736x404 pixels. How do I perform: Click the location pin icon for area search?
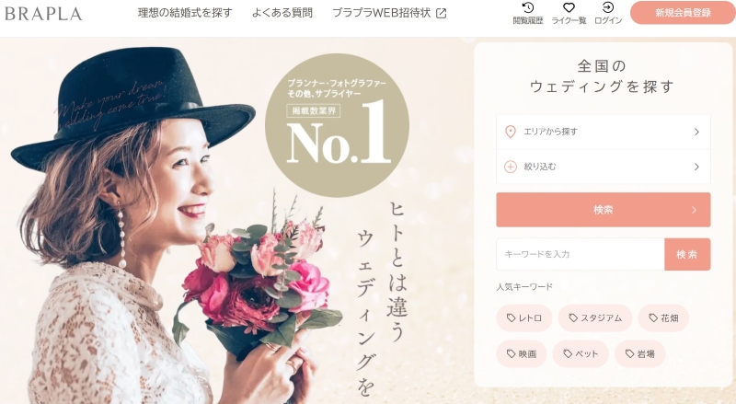click(x=511, y=132)
